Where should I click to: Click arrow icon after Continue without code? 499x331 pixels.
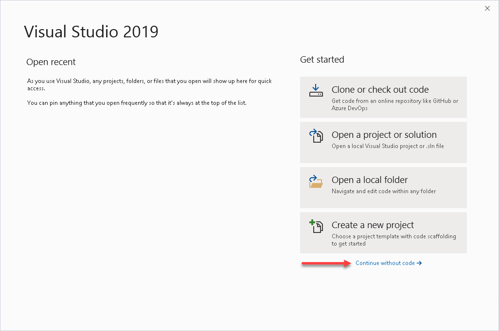[419, 263]
